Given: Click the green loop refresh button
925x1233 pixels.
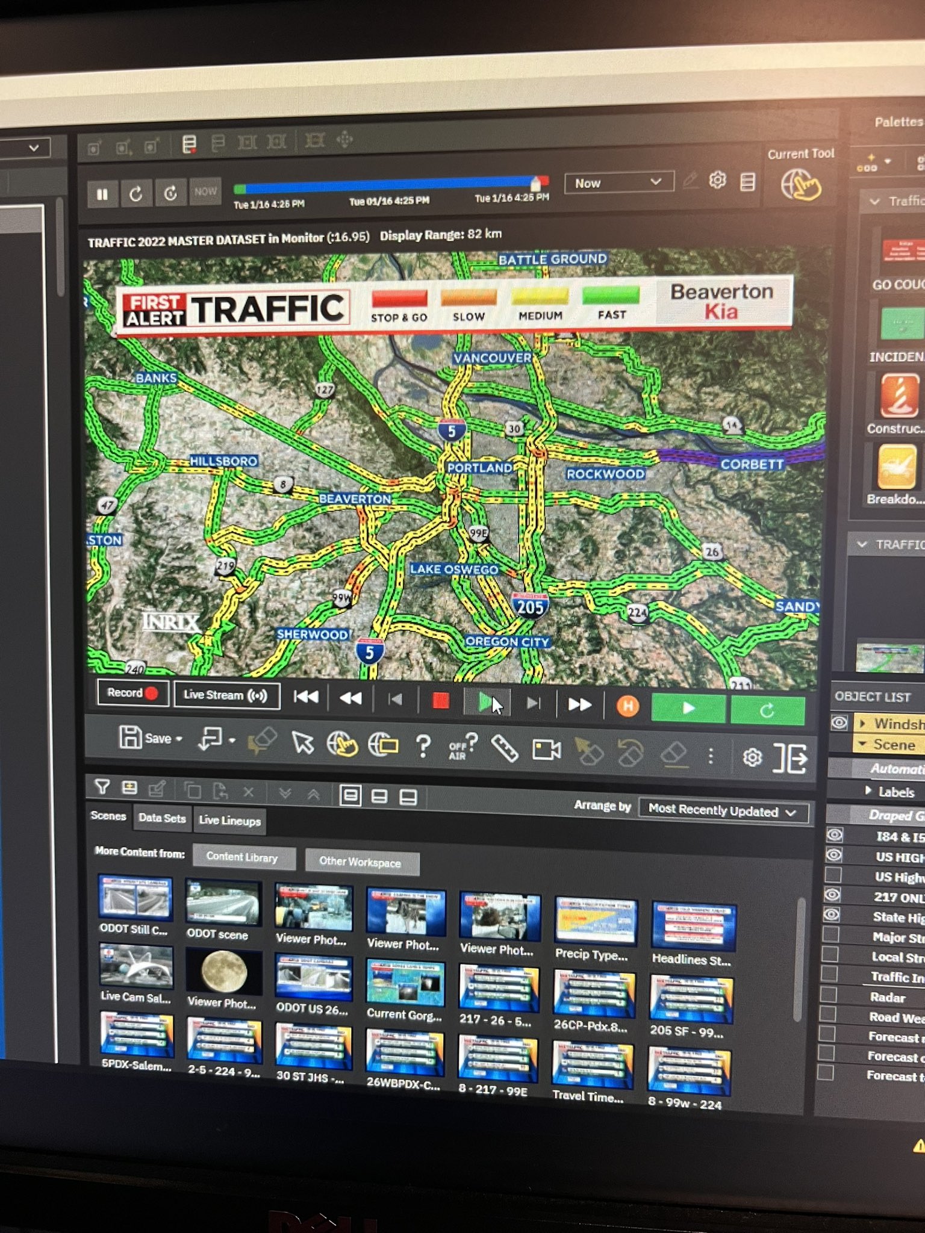Looking at the screenshot, I should click(x=767, y=710).
